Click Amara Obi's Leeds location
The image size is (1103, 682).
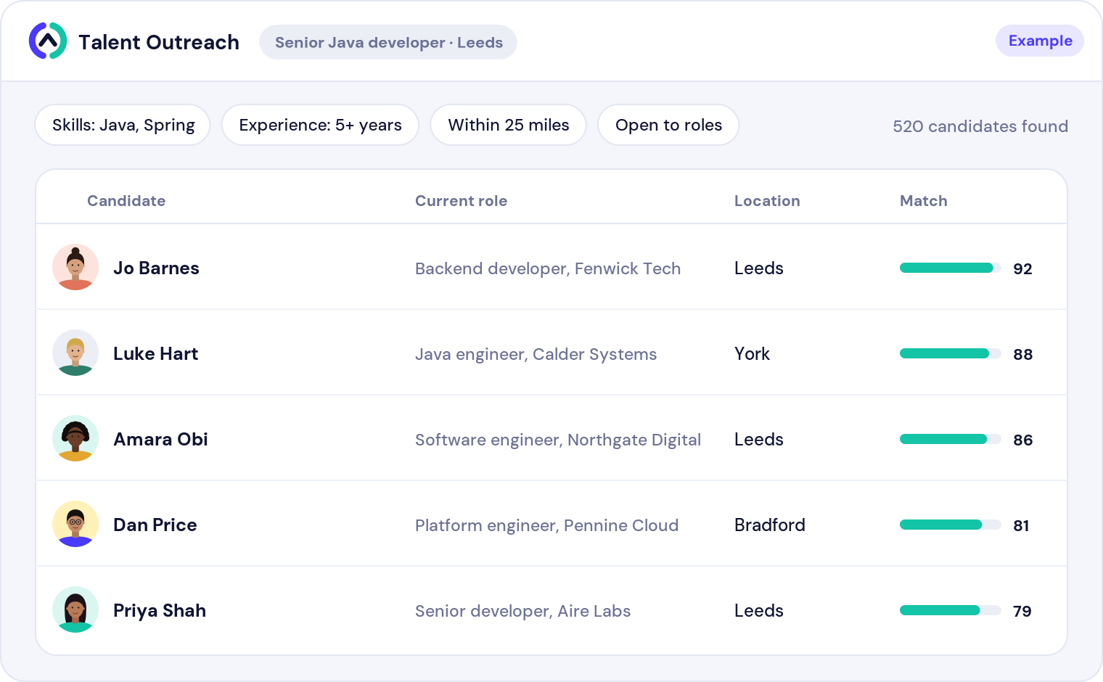[x=758, y=439]
